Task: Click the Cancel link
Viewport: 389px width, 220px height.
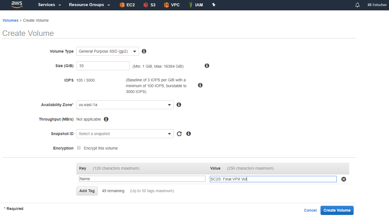Action: [x=310, y=210]
